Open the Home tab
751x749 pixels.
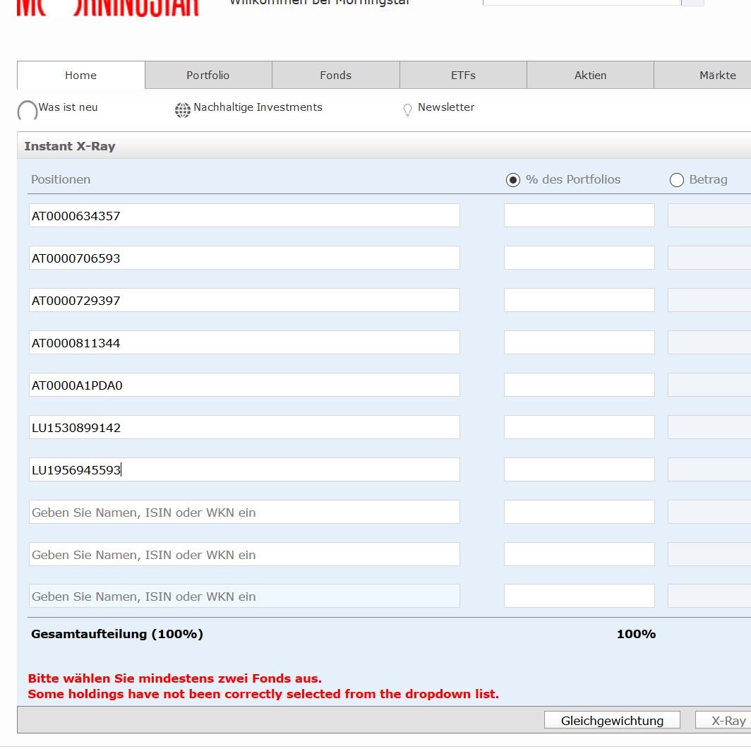point(81,76)
